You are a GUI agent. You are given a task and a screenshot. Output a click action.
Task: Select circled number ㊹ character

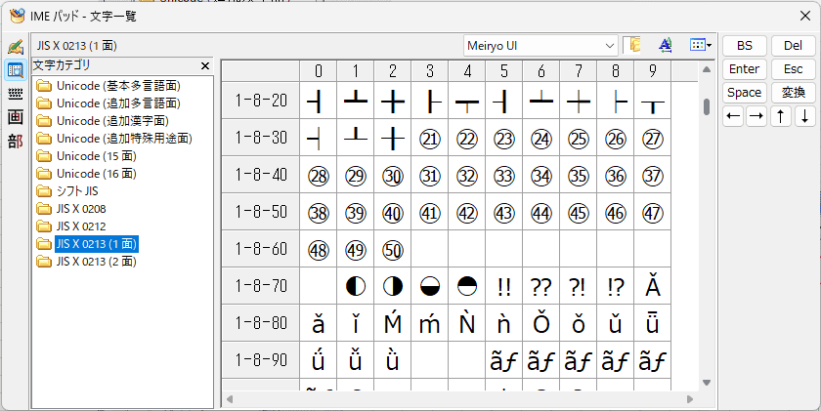pyautogui.click(x=540, y=212)
